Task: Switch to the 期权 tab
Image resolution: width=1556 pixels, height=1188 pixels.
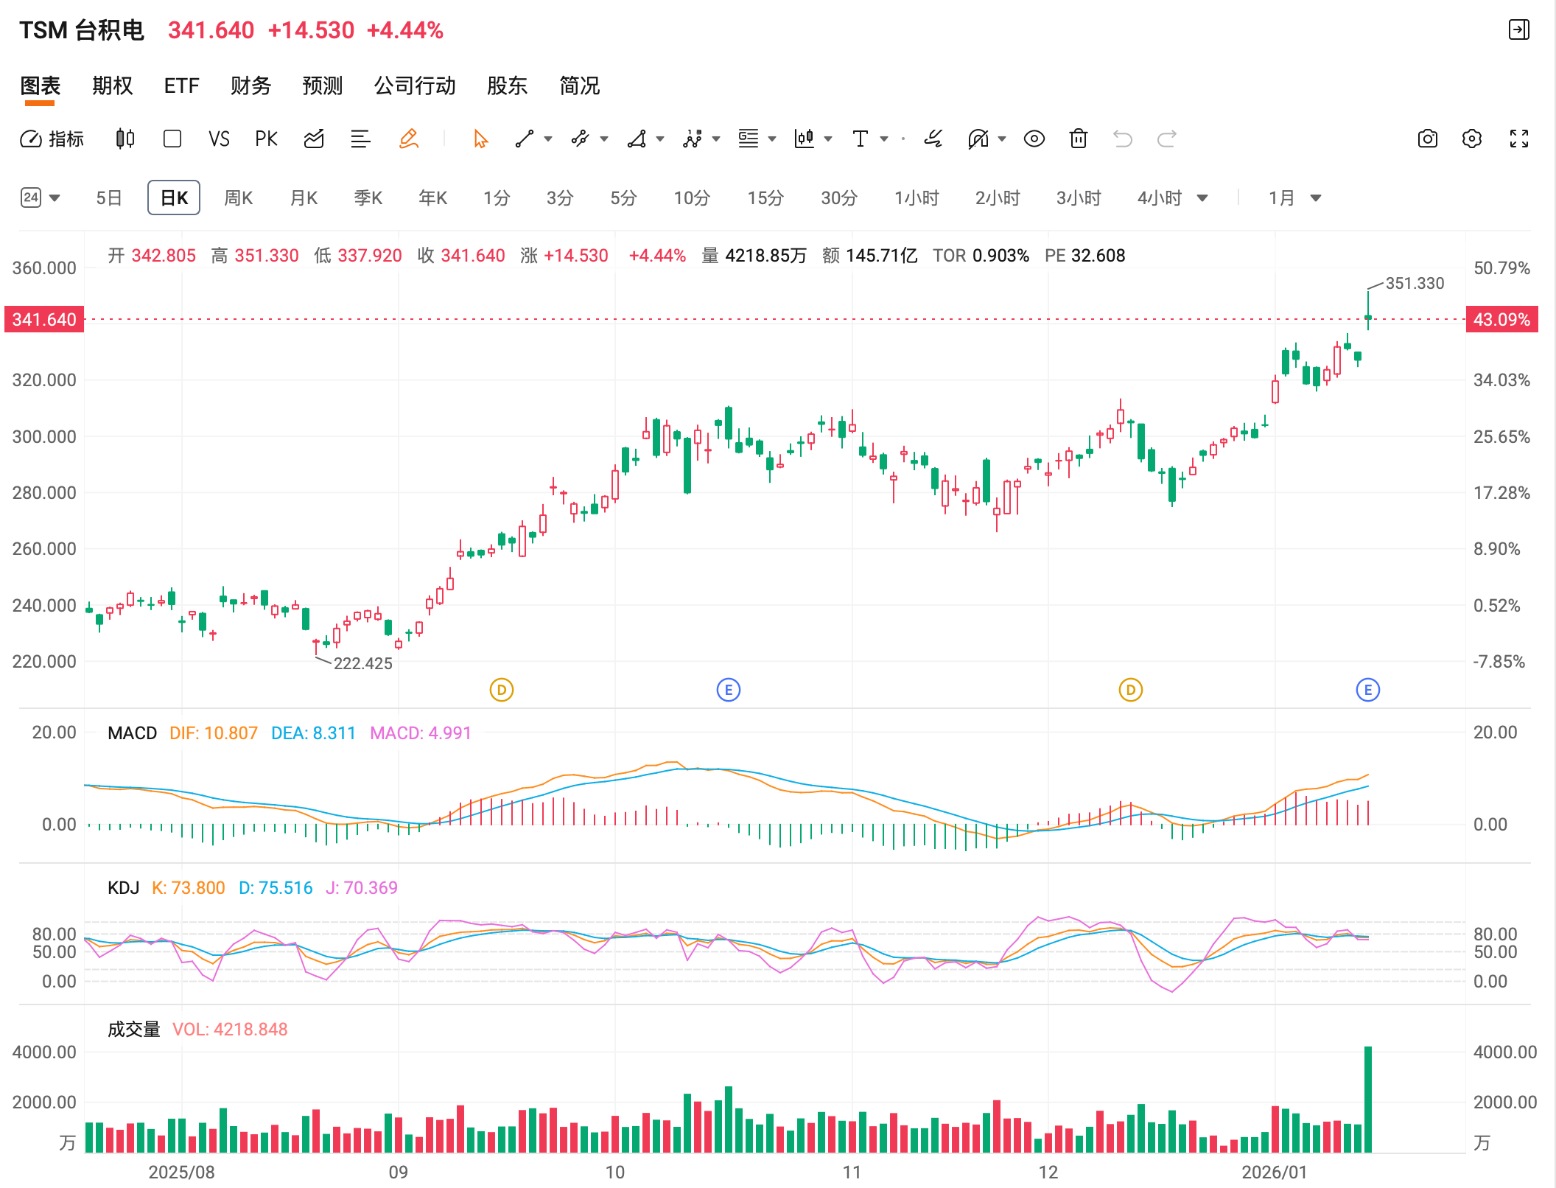Action: [112, 85]
